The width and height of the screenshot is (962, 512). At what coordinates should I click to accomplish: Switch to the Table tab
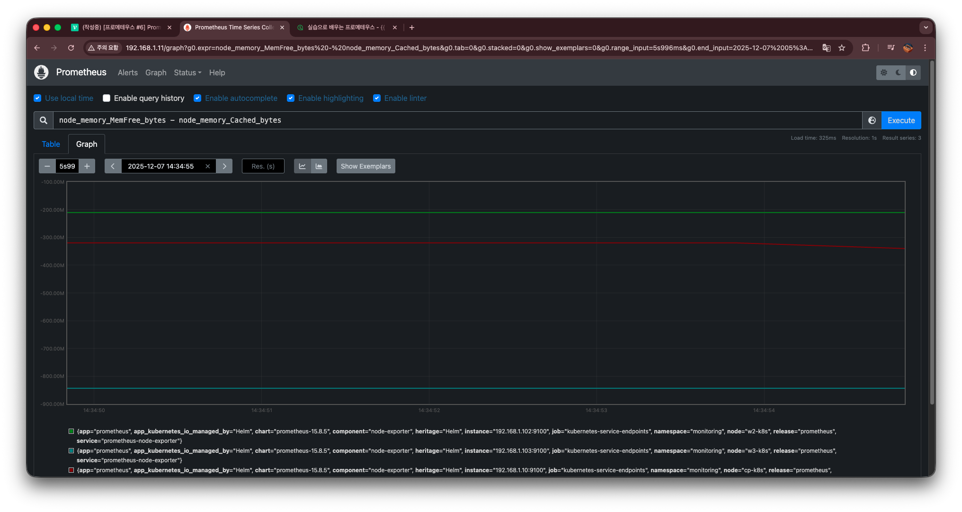coord(51,144)
